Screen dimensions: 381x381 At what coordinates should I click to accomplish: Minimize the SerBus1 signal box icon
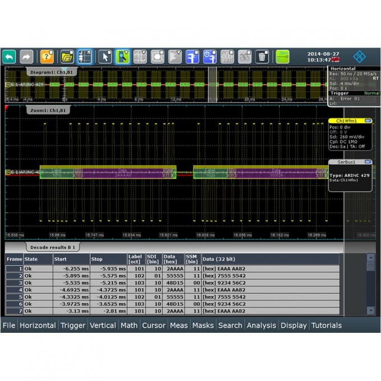coord(368,162)
